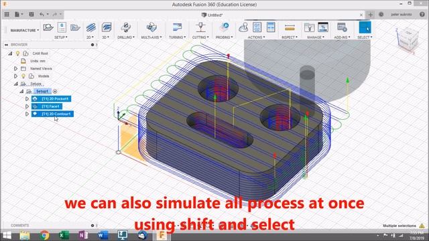The width and height of the screenshot is (429, 241).
Task: Select the [T1] 2D Contour1 operation
Action: click(x=52, y=114)
